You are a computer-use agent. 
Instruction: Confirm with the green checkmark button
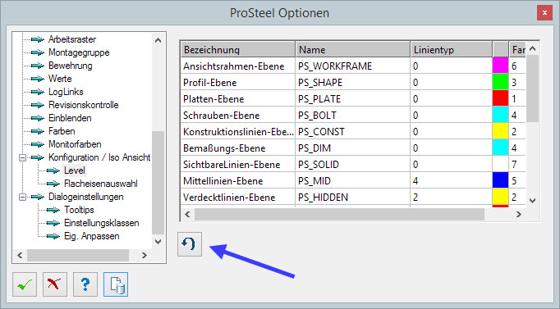pyautogui.click(x=25, y=284)
